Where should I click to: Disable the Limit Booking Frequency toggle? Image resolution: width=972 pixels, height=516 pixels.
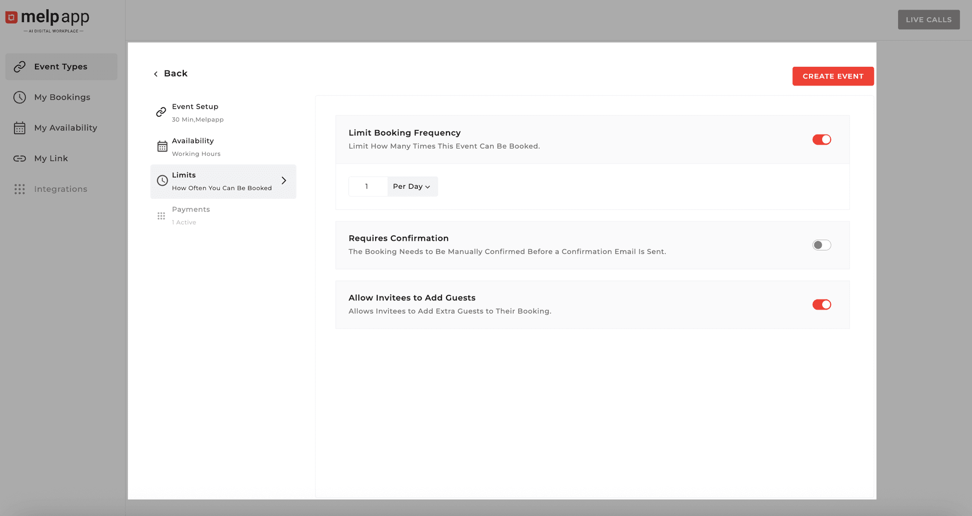coord(821,140)
